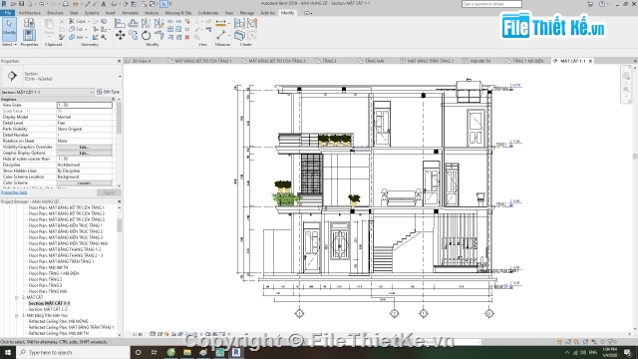Close the Project Browser panel
638x359 pixels.
[120, 201]
